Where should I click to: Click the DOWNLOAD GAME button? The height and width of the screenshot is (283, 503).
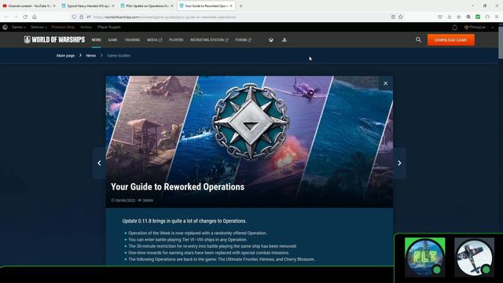pos(450,40)
